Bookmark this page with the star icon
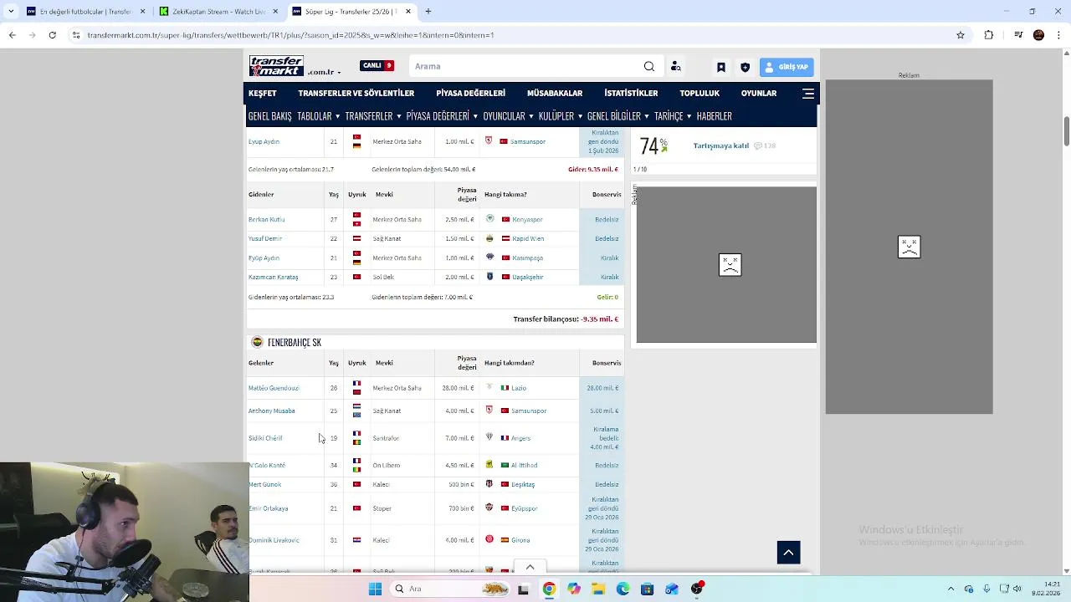The width and height of the screenshot is (1071, 602). pyautogui.click(x=961, y=35)
